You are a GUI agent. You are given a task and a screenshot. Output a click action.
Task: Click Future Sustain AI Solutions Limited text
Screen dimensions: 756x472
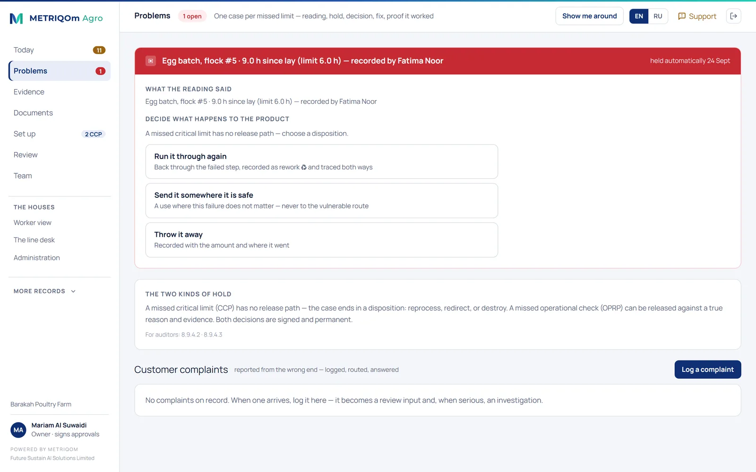click(x=52, y=458)
